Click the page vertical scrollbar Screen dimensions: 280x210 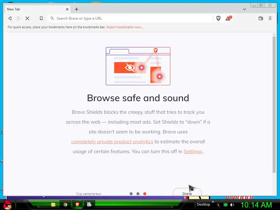point(274,104)
